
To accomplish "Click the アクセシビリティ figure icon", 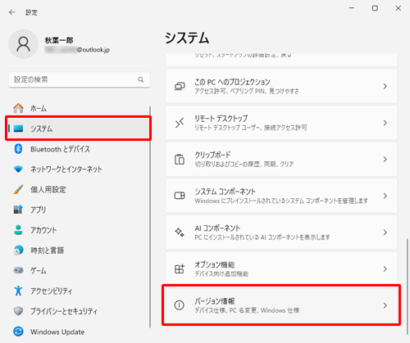I will (x=18, y=291).
